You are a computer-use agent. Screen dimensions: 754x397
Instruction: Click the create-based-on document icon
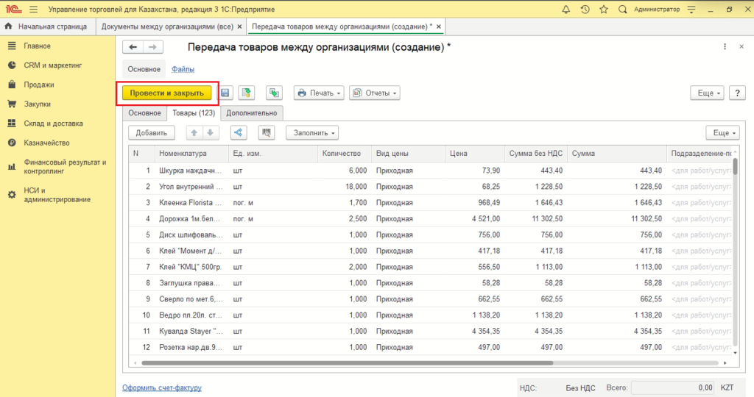pos(274,93)
